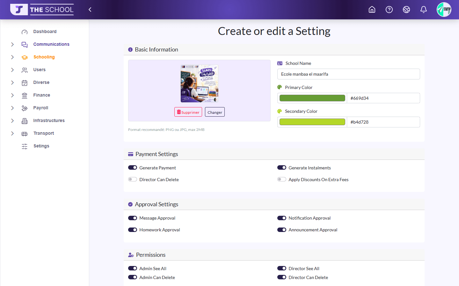
Task: Toggle Director See All permission
Action: click(282, 268)
